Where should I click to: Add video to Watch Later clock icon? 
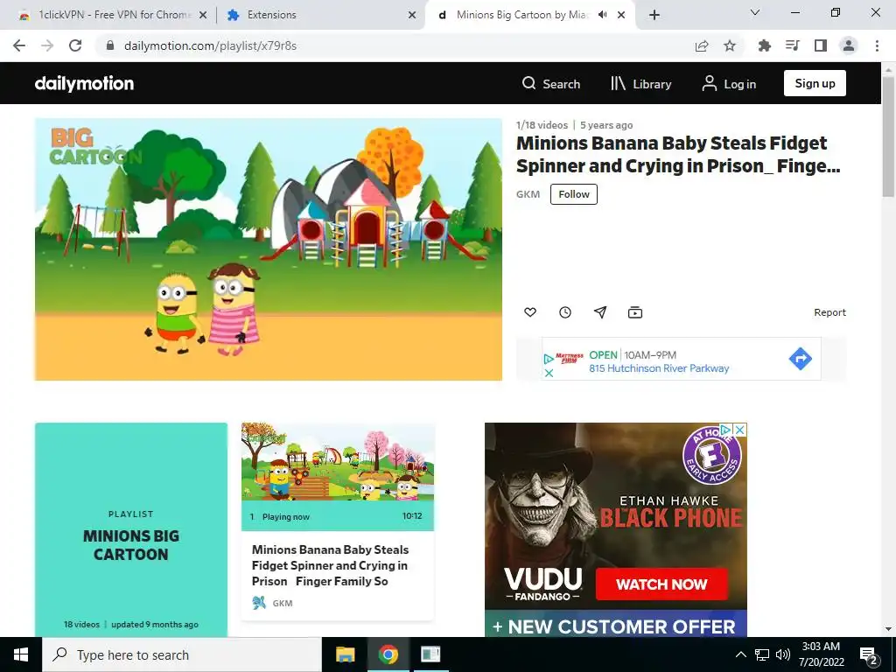pyautogui.click(x=565, y=312)
